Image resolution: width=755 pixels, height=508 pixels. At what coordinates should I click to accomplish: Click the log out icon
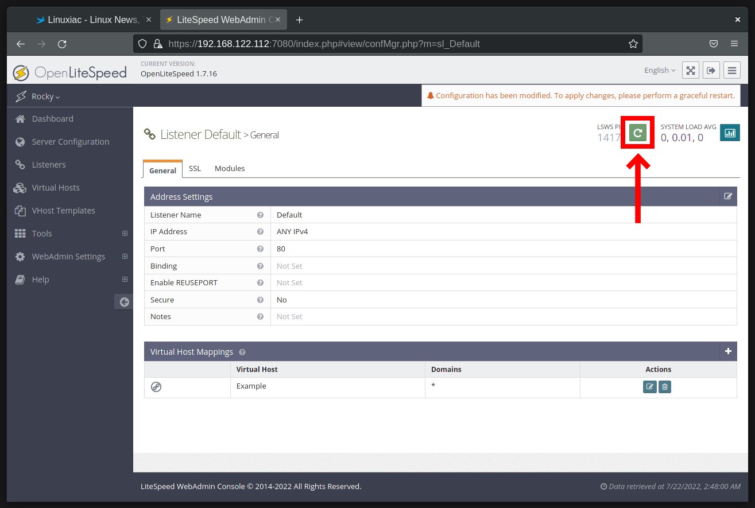711,70
